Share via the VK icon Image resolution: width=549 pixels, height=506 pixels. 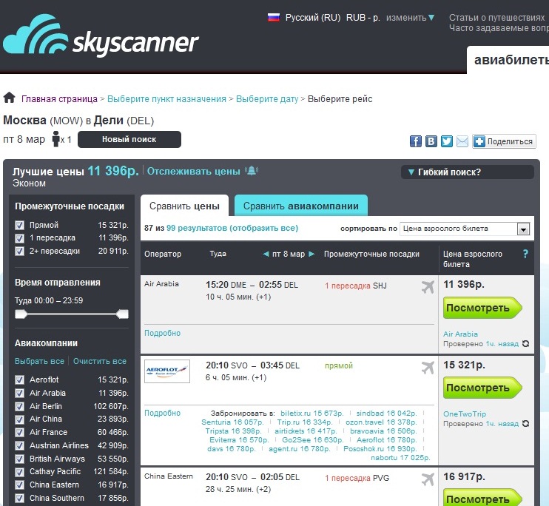(416, 141)
